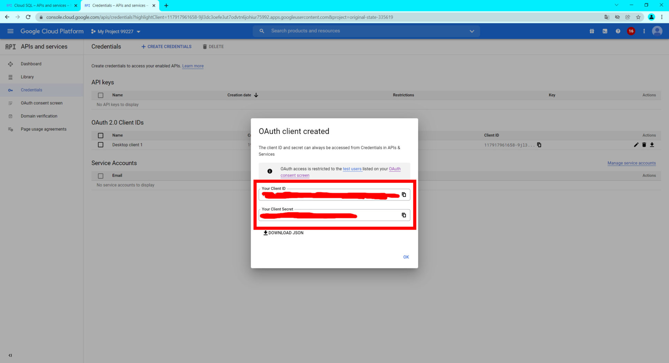Screen dimensions: 669x363
Task: Click the blocked third-party cookies eye icon
Action: [617, 17]
